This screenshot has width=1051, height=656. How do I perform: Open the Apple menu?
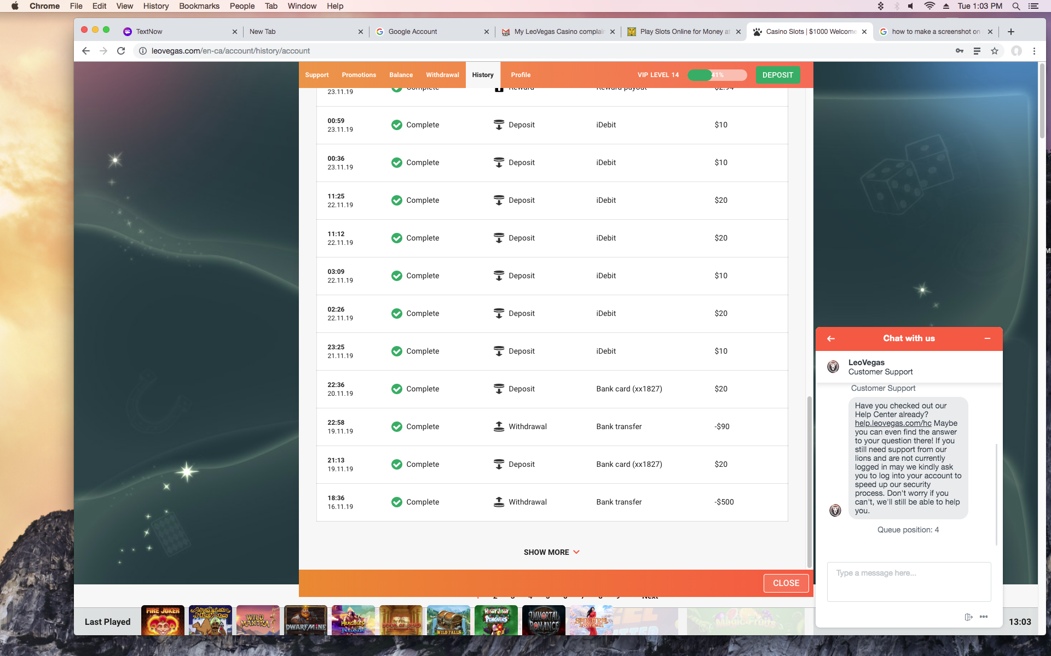pos(15,6)
